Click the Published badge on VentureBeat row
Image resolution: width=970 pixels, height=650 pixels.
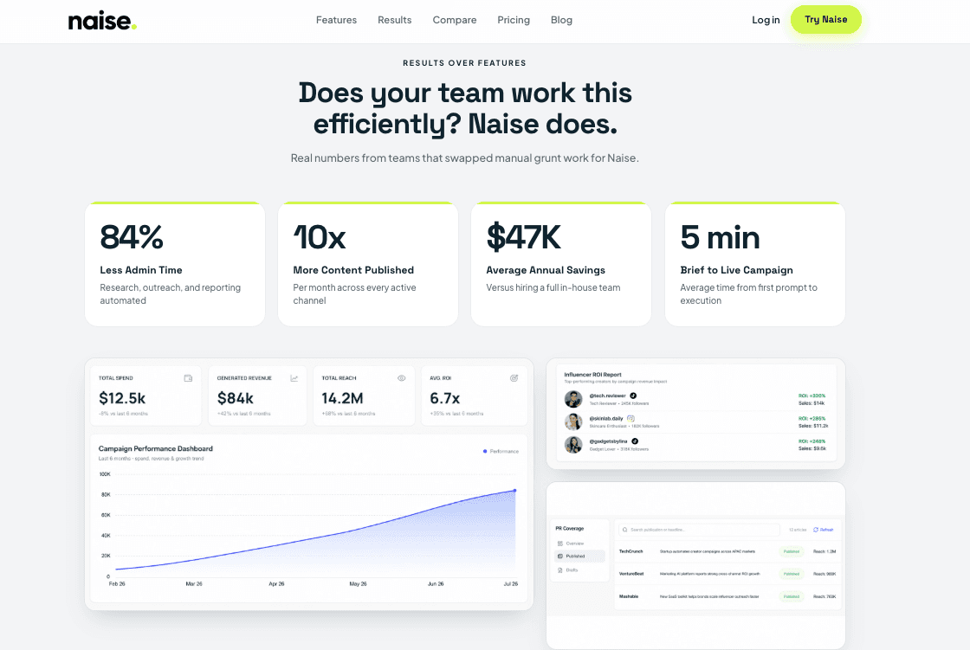(792, 574)
